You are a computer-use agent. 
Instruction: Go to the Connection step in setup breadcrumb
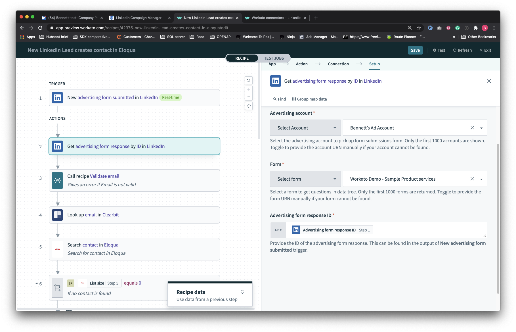tap(338, 64)
